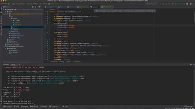Open GraphQL tool window in bottom bar
The height and width of the screenshot is (109, 195).
point(44,106)
